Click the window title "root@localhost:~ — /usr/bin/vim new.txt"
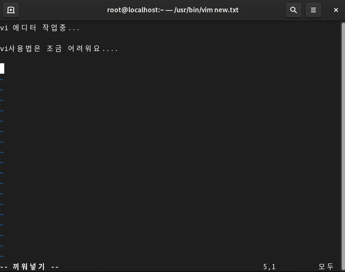This screenshot has width=345, height=272. [x=173, y=10]
